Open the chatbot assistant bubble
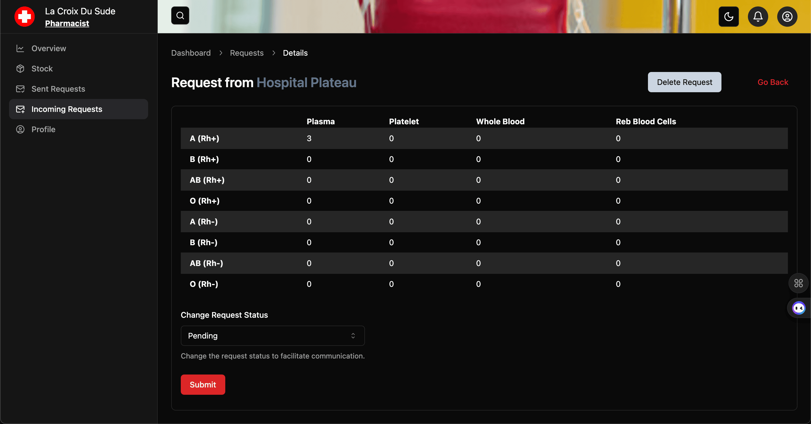Screen dimensions: 811x424 pos(799,308)
